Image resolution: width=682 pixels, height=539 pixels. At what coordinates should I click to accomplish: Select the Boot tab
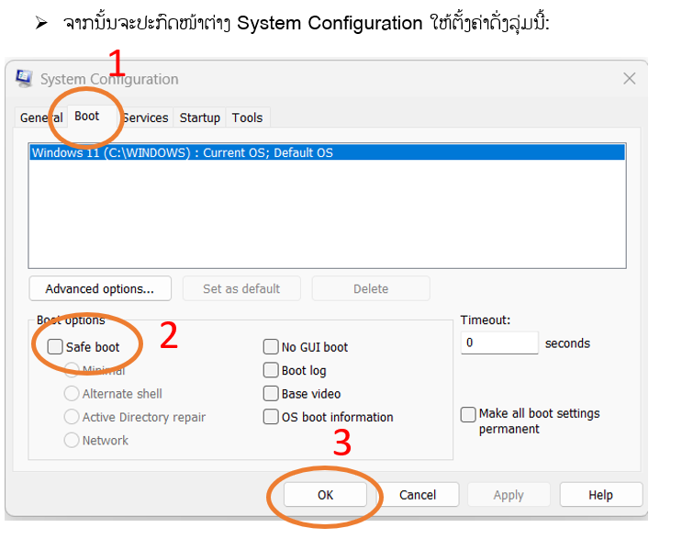pyautogui.click(x=87, y=117)
